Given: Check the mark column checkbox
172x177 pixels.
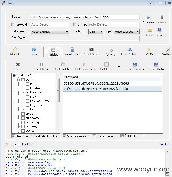Looking at the screenshot, I should 27,97.
